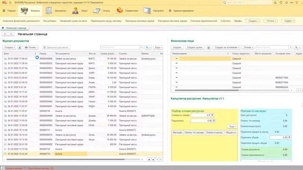Select the journal row dated 03.01.2022 17:26:43
The height and width of the screenshot is (170, 303).
(x=83, y=59)
